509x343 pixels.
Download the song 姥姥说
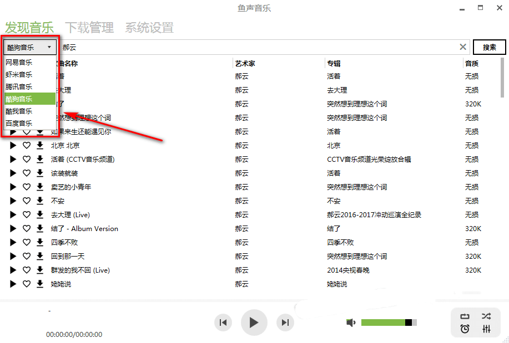(x=40, y=284)
